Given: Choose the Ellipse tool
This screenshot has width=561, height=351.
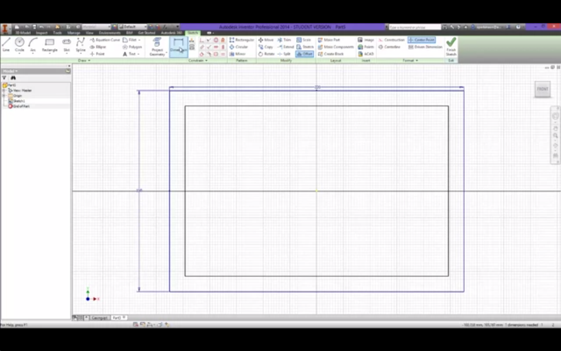Looking at the screenshot, I should (x=98, y=47).
